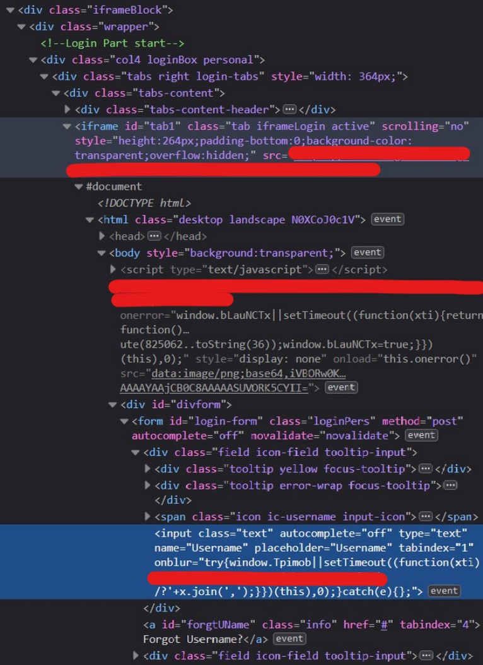Click the method="post" attribute of form
Viewport: 483px width, 665px height.
point(422,421)
